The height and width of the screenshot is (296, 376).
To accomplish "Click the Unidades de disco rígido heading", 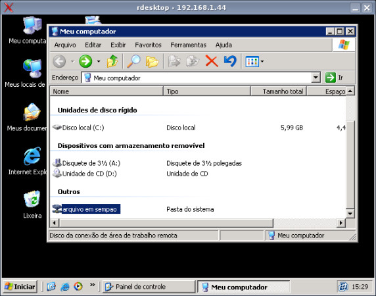I will 97,110.
